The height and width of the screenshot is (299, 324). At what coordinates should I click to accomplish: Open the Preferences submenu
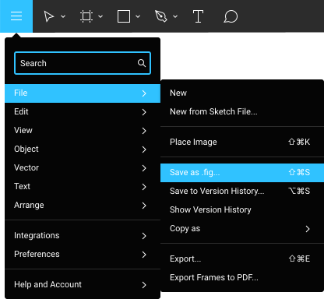83,254
